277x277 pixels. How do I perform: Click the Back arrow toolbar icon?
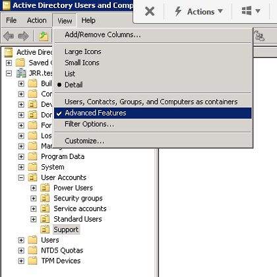tap(9, 36)
